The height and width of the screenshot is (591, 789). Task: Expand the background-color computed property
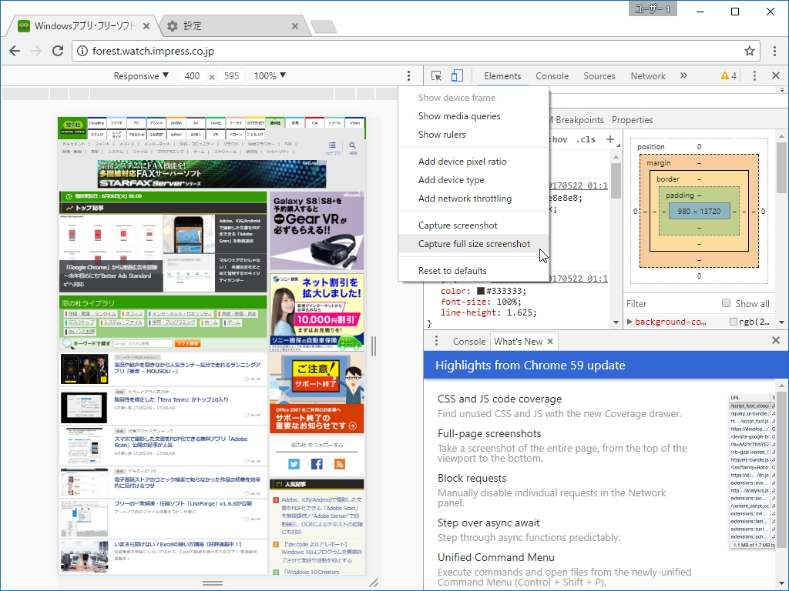(x=630, y=322)
